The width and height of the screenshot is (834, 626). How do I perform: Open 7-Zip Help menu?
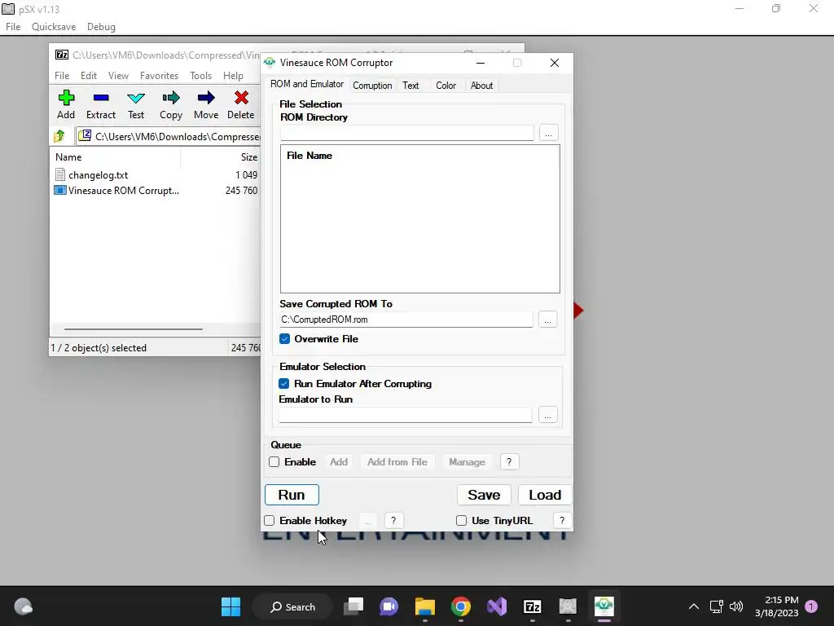(x=233, y=76)
